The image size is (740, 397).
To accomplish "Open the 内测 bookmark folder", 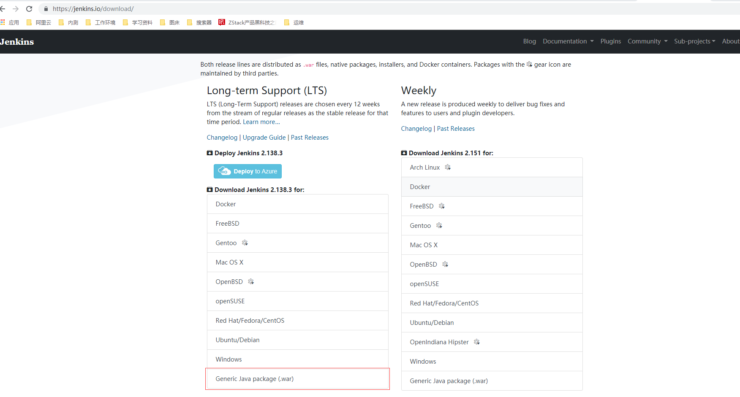I will coord(68,22).
